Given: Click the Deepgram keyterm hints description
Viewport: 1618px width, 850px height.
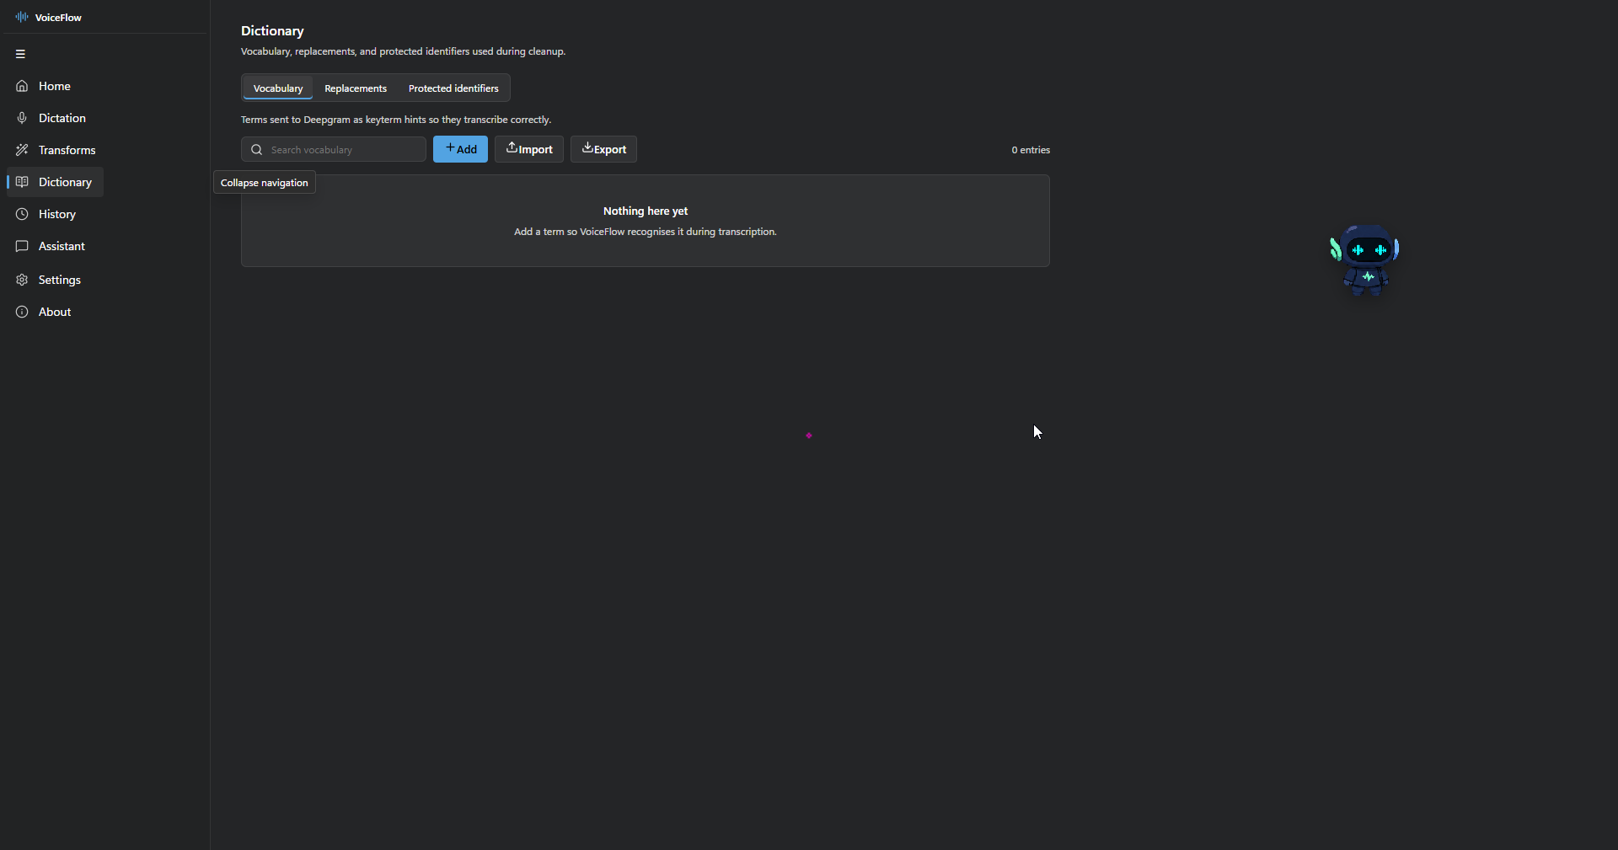Looking at the screenshot, I should coord(396,120).
